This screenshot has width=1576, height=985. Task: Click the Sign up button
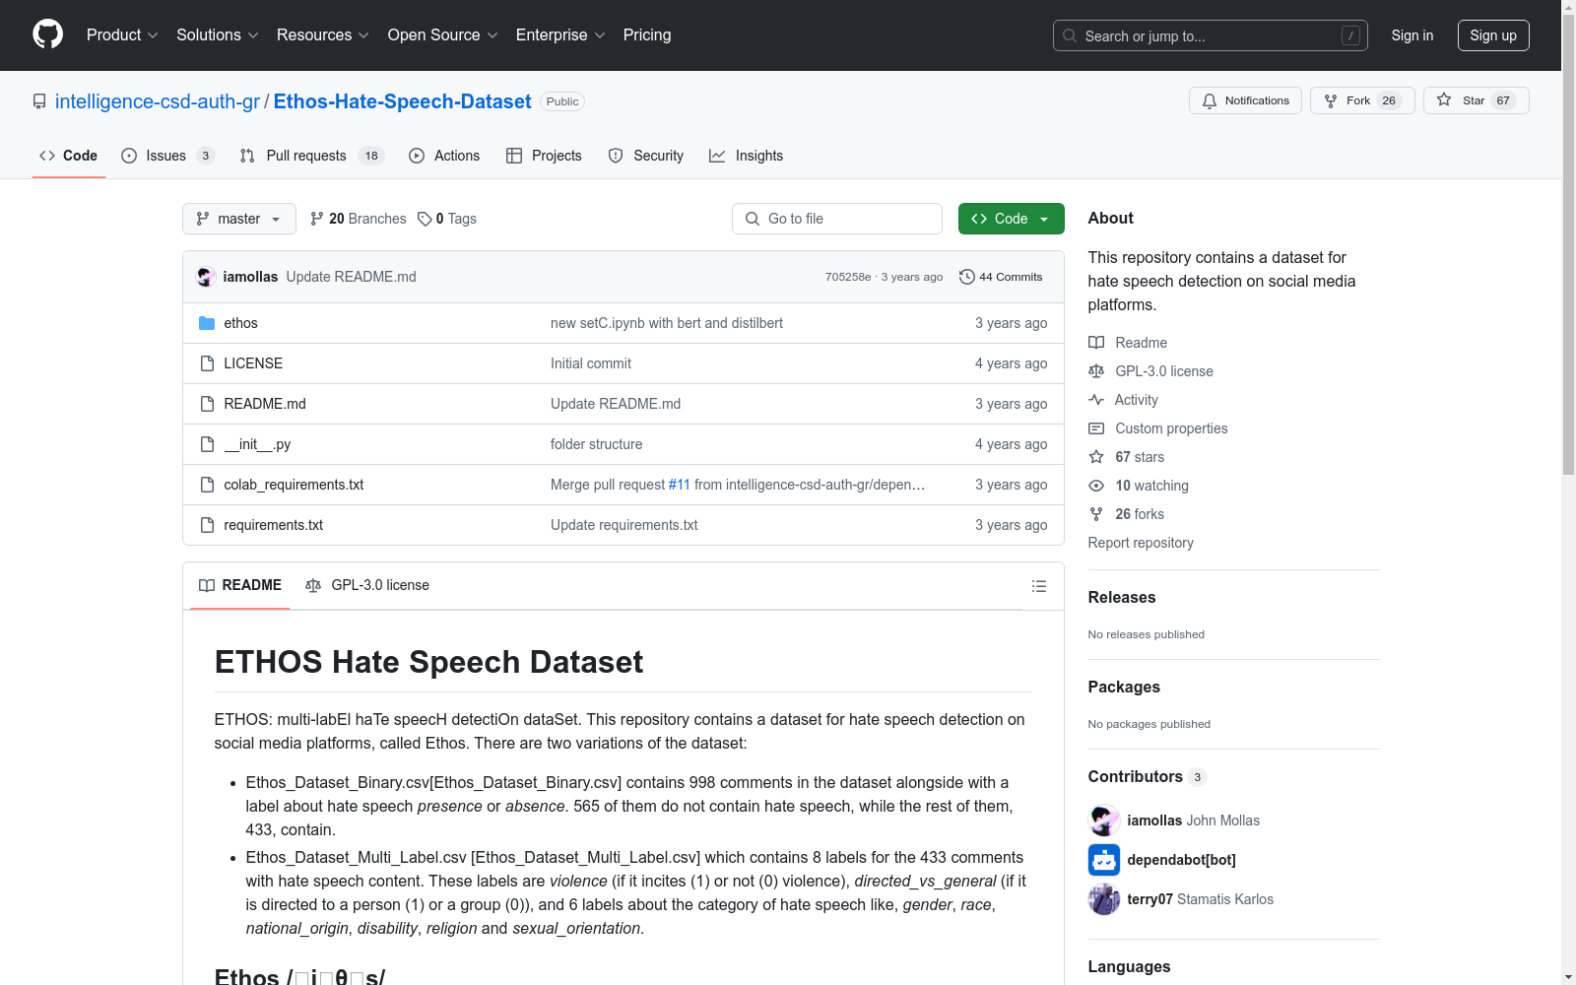(1493, 35)
